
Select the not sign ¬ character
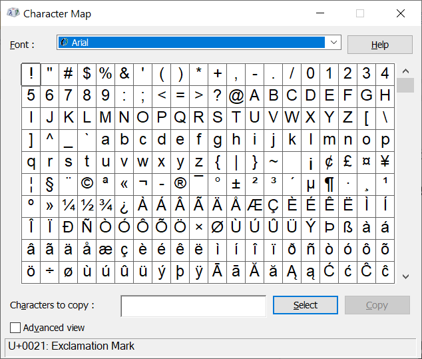pos(142,184)
